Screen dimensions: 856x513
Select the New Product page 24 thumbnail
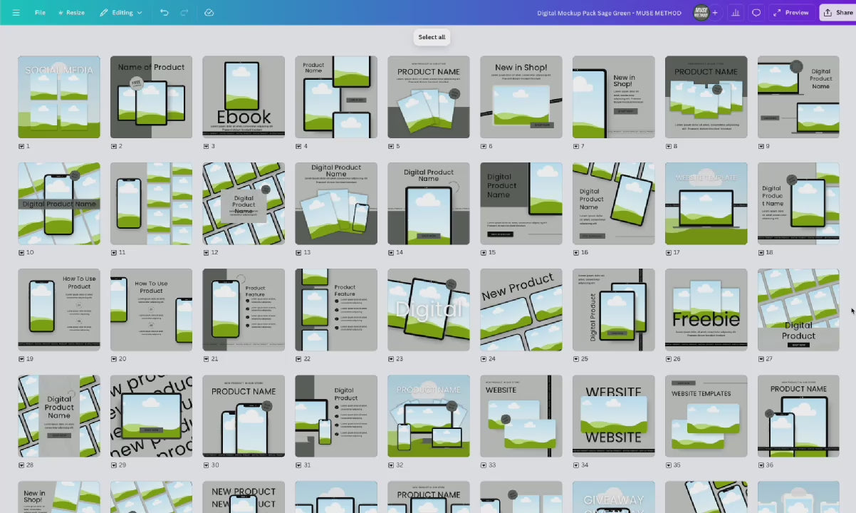[521, 310]
